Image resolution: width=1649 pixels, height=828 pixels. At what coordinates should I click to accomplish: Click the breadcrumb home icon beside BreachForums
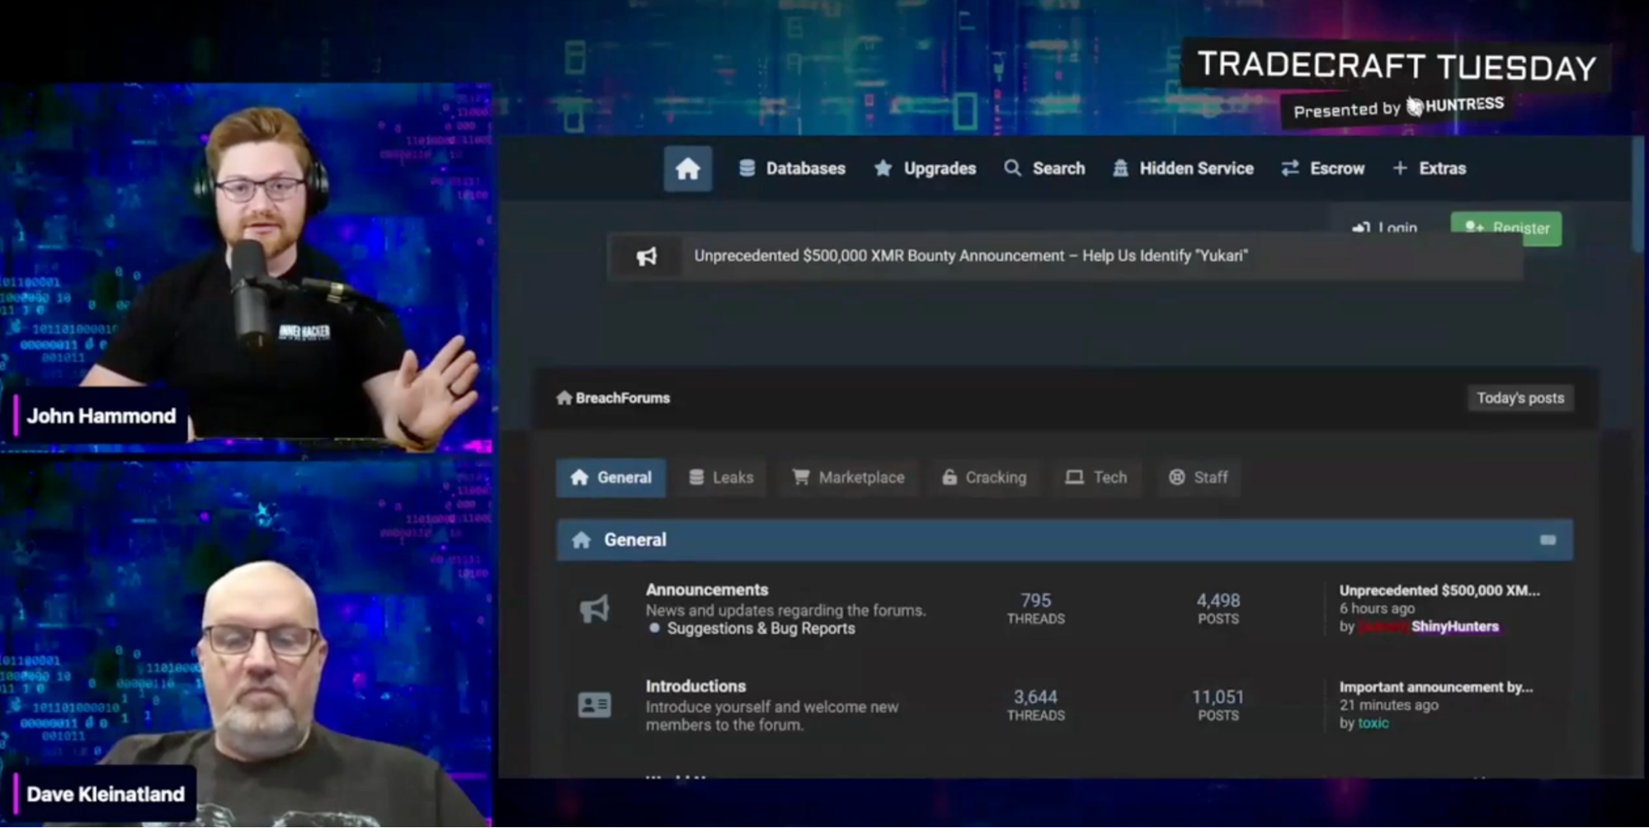click(x=564, y=398)
